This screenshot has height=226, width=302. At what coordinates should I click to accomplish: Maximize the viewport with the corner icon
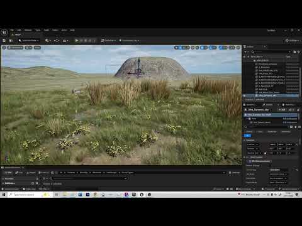coord(238,48)
